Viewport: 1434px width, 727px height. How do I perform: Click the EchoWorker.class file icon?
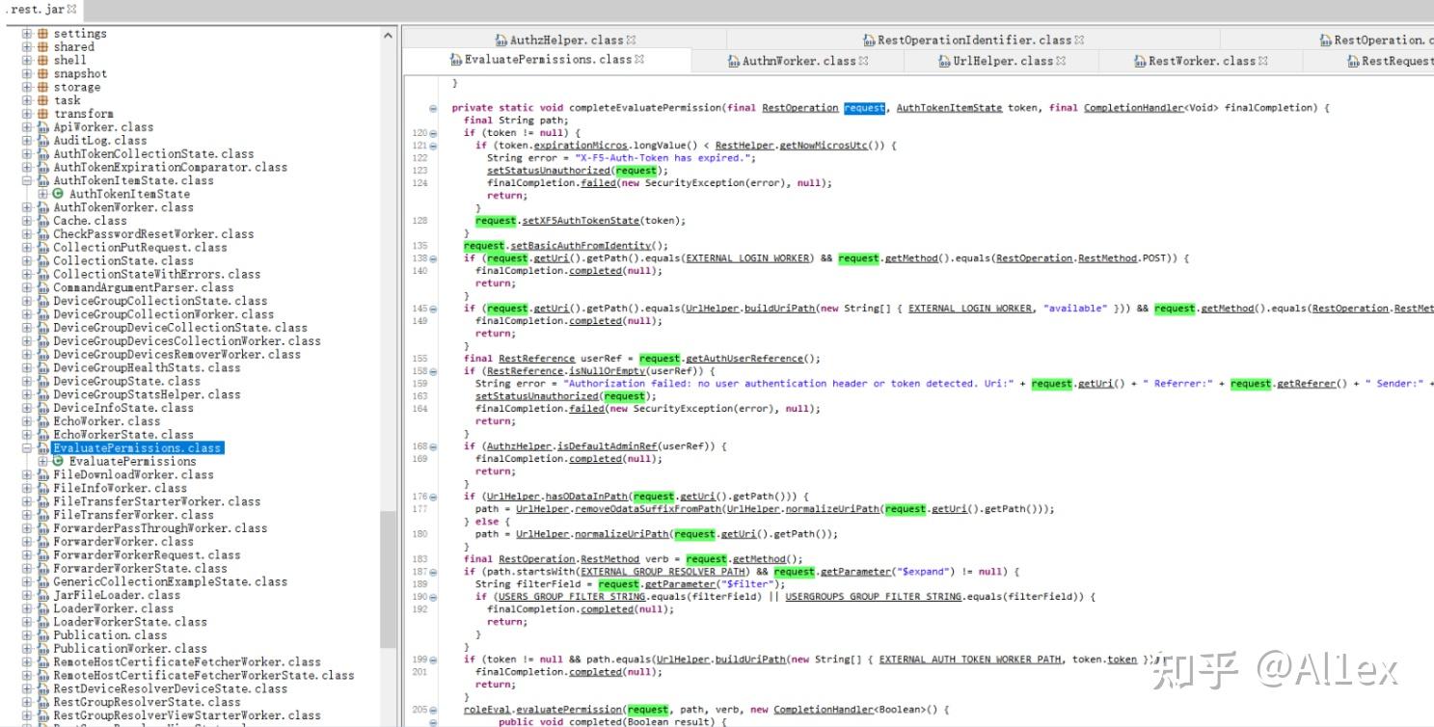pyautogui.click(x=43, y=421)
